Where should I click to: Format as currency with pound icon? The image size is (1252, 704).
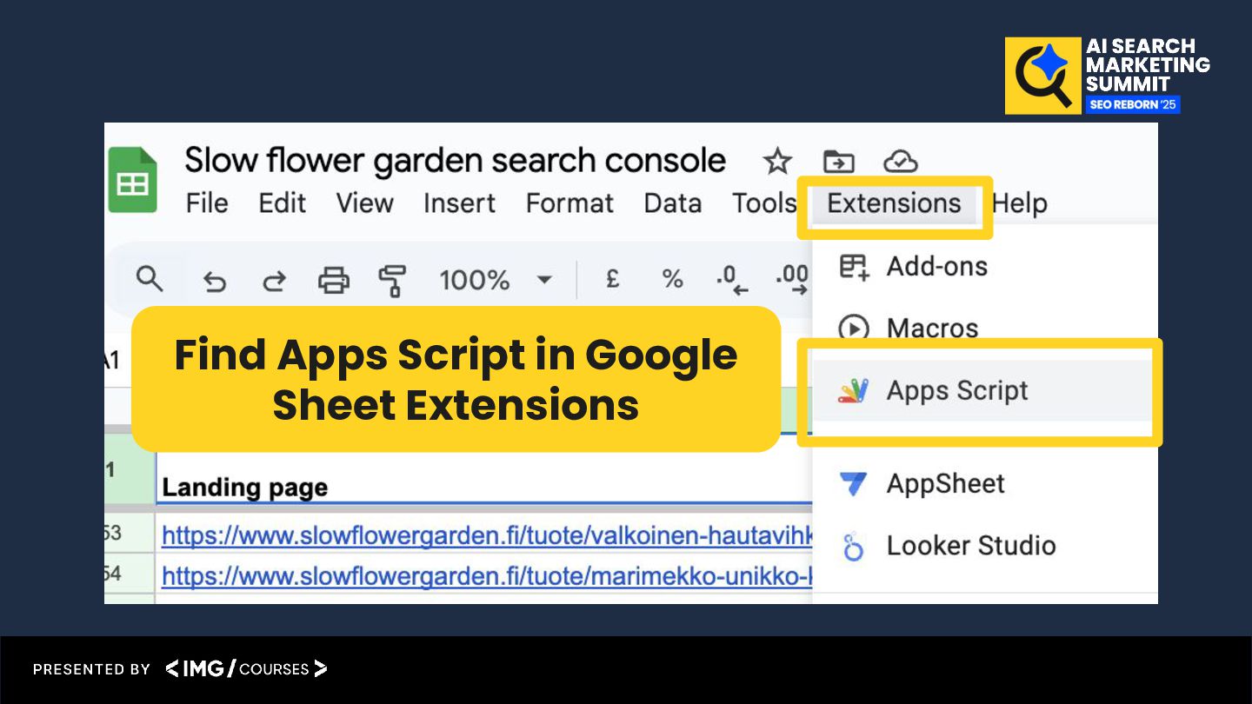tap(612, 279)
